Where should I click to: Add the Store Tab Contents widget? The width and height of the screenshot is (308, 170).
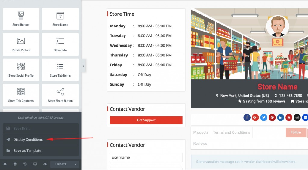[21, 95]
